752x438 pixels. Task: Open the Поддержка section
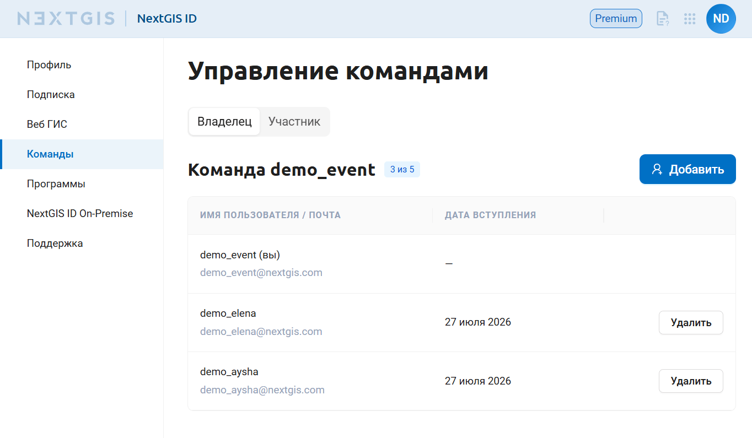coord(82,244)
